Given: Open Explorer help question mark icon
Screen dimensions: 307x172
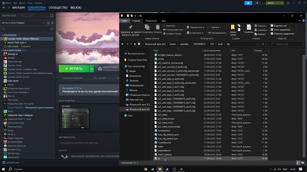Looking at the screenshot, I should pyautogui.click(x=304, y=21).
